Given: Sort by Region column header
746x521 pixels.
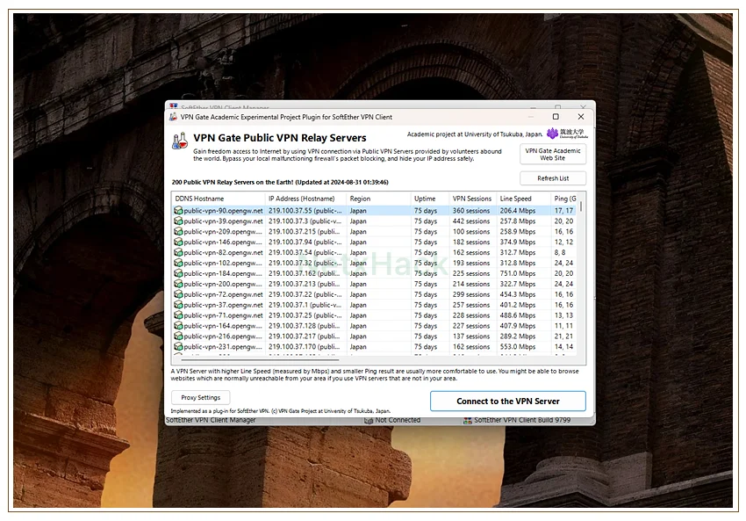Looking at the screenshot, I should (378, 199).
